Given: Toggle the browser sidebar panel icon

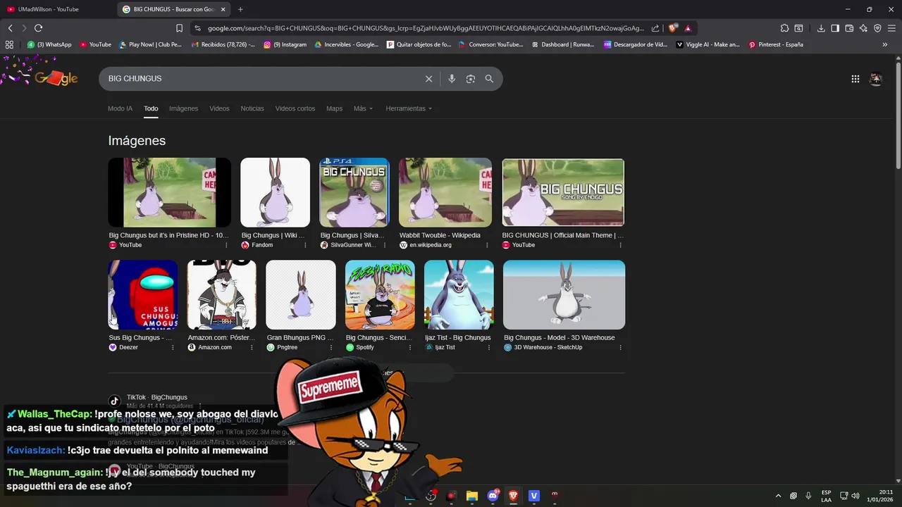Looking at the screenshot, I should click(835, 28).
